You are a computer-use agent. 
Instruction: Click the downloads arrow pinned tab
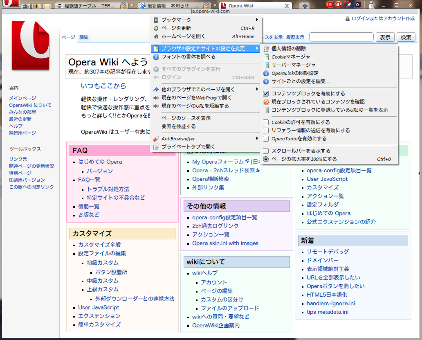(x=36, y=6)
